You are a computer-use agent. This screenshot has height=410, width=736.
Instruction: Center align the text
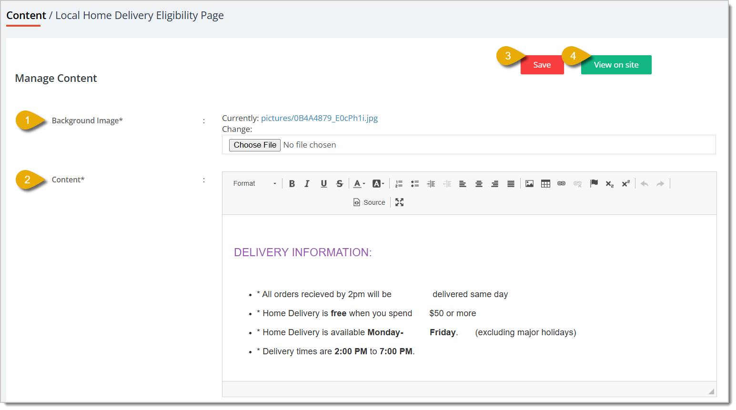point(479,183)
